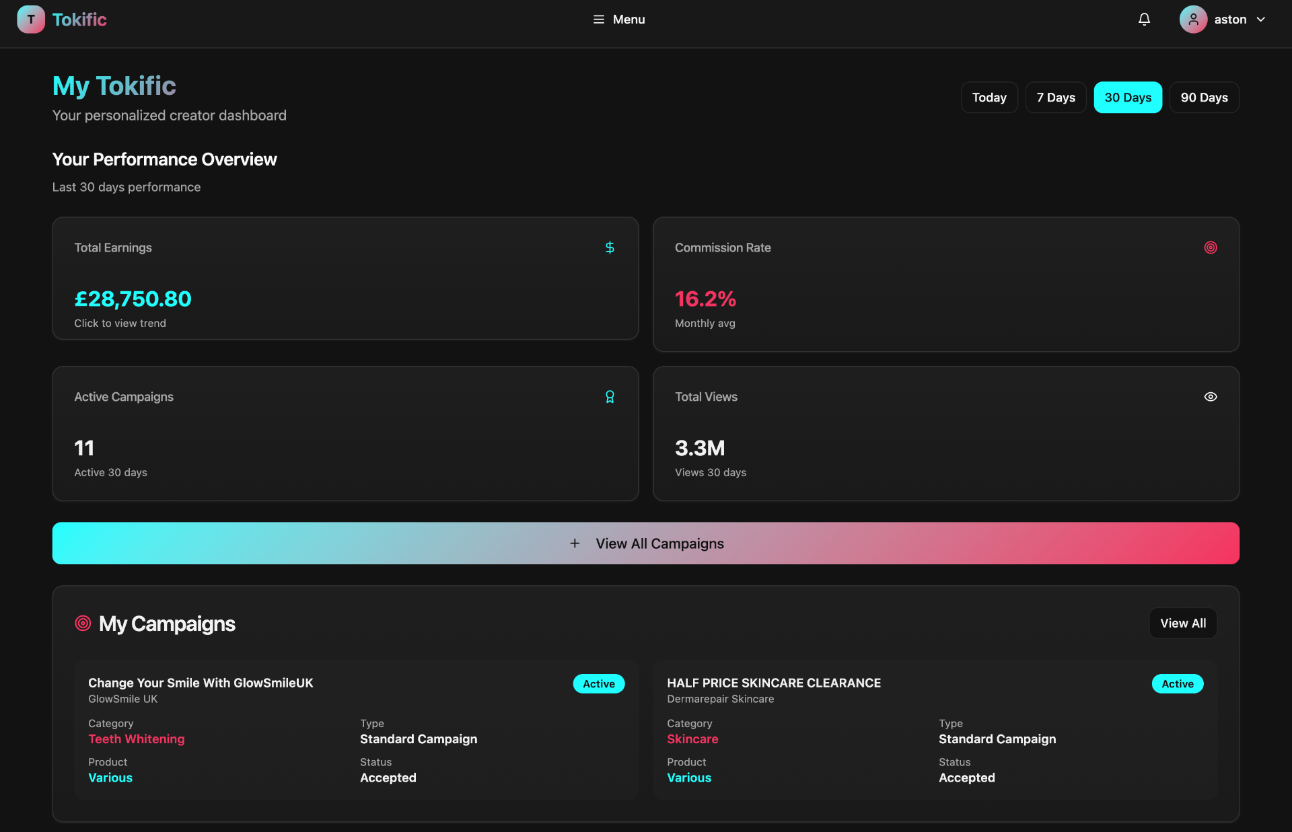Viewport: 1292px width, 832px height.
Task: Click the aston user avatar
Action: pyautogui.click(x=1193, y=20)
